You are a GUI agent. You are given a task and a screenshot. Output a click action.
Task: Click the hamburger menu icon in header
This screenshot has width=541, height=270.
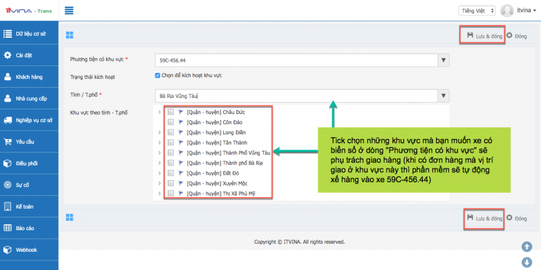coord(70,11)
